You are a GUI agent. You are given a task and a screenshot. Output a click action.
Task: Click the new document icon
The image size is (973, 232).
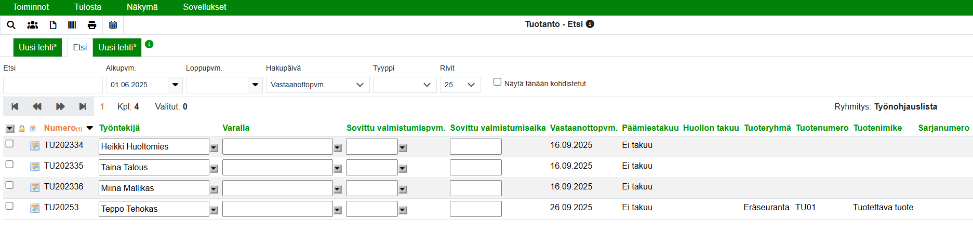[x=53, y=25]
